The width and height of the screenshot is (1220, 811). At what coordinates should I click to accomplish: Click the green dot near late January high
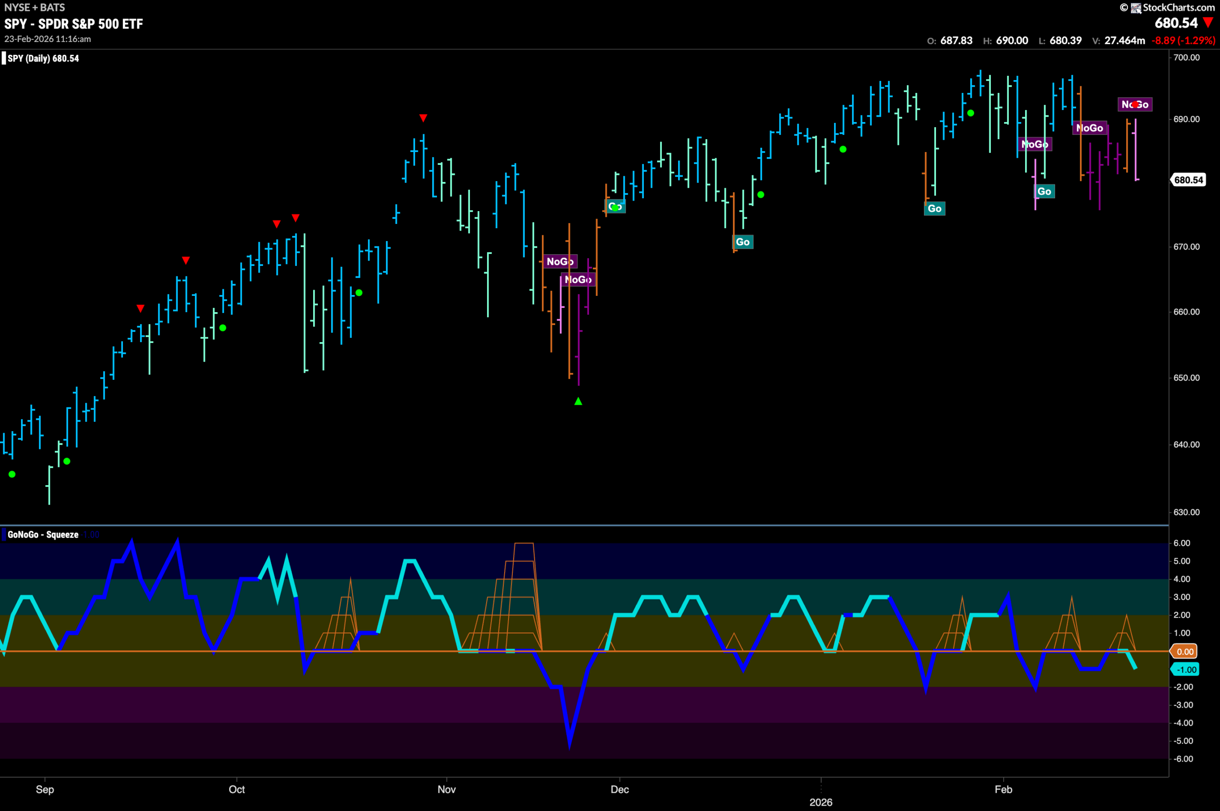pos(971,113)
